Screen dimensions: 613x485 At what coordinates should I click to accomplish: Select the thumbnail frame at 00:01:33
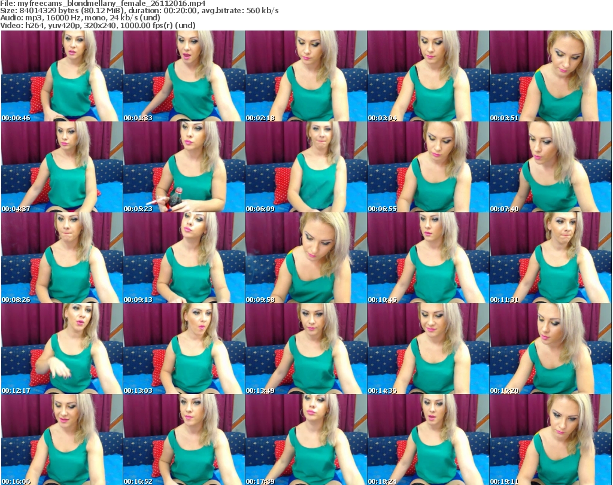point(184,76)
